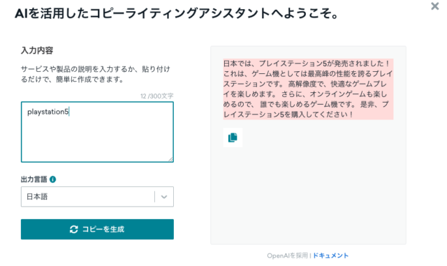This screenshot has height=266, width=447.
Task: Close the AI copywriting assistant dialog
Action: click(x=434, y=6)
